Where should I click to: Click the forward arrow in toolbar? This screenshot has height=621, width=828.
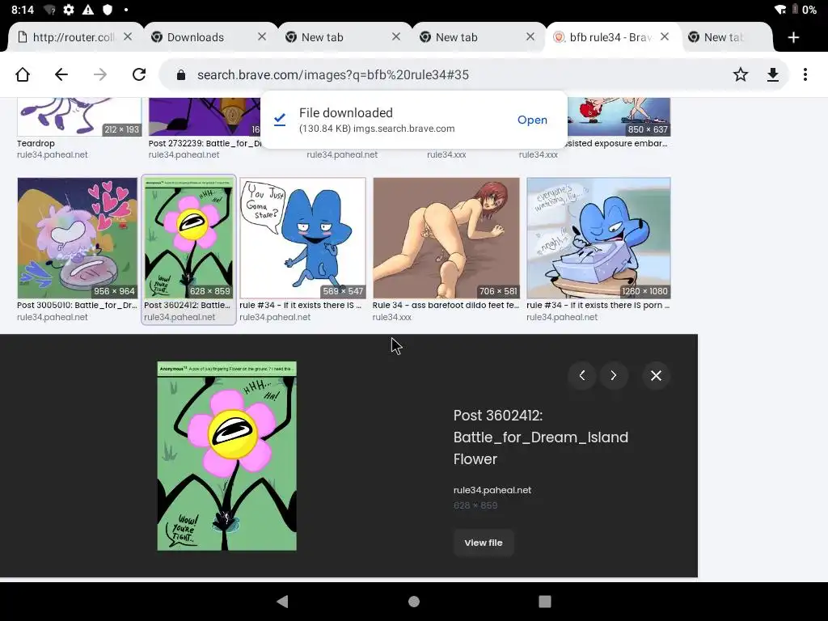pyautogui.click(x=99, y=74)
